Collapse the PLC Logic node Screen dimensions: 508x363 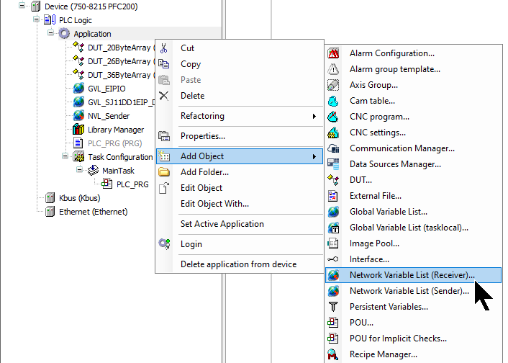(x=36, y=19)
